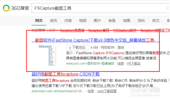Click the fscapture破解版下载 suggestion
Viewport: 170px width, 101px height.
click(x=155, y=30)
